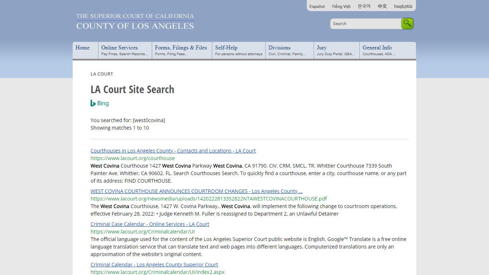This screenshot has height=275, width=489.
Task: Click the 'Showing matches 1 to 10' text
Action: coord(120,128)
